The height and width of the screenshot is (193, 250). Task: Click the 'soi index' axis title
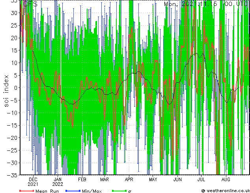(x=6, y=91)
